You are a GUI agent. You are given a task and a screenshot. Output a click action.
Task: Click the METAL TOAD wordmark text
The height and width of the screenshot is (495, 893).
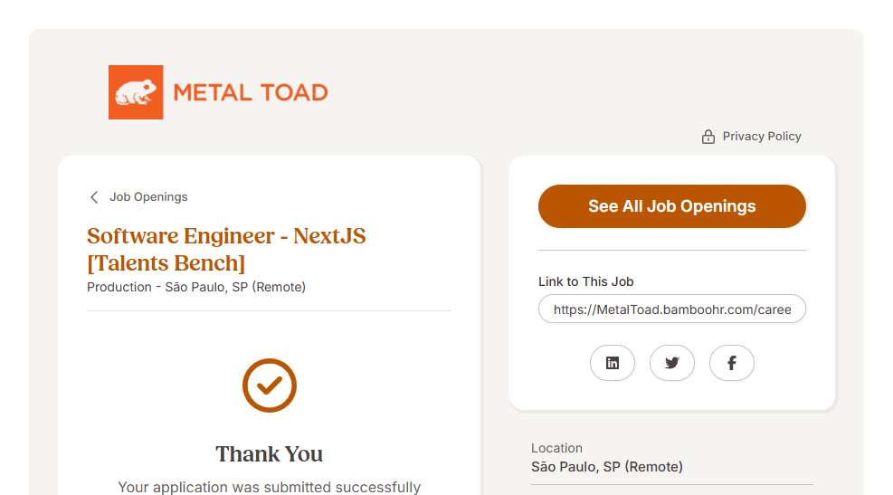tap(251, 92)
